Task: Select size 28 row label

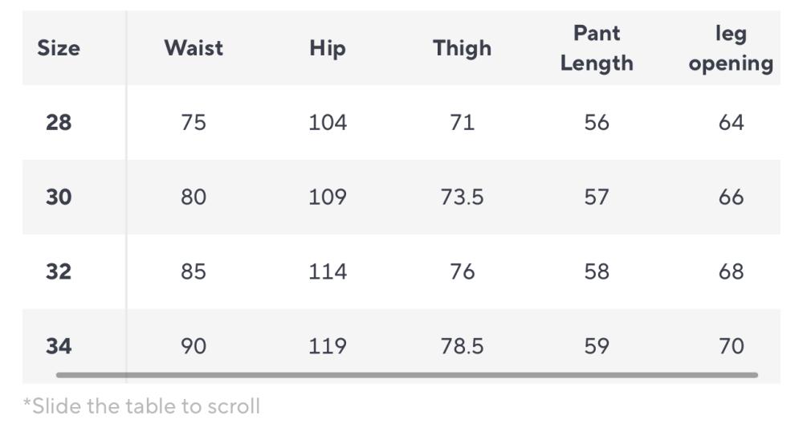Action: 59,122
